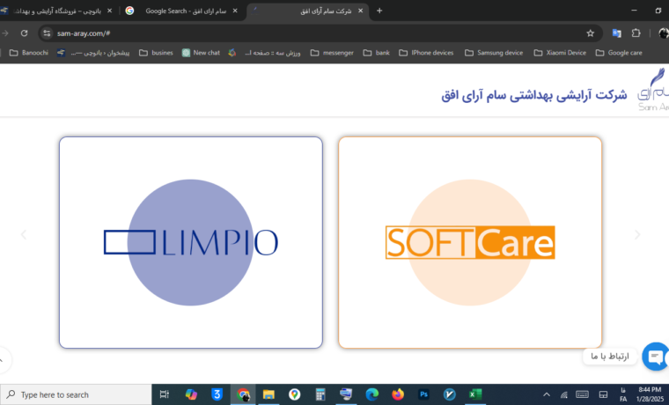Switch the FA input language indicator
The height and width of the screenshot is (405, 669).
623,394
